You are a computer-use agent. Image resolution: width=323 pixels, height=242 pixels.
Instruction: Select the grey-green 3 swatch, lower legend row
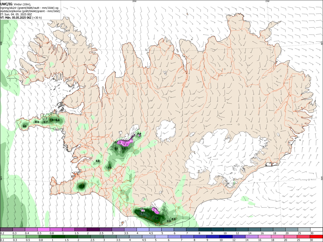point(110,236)
